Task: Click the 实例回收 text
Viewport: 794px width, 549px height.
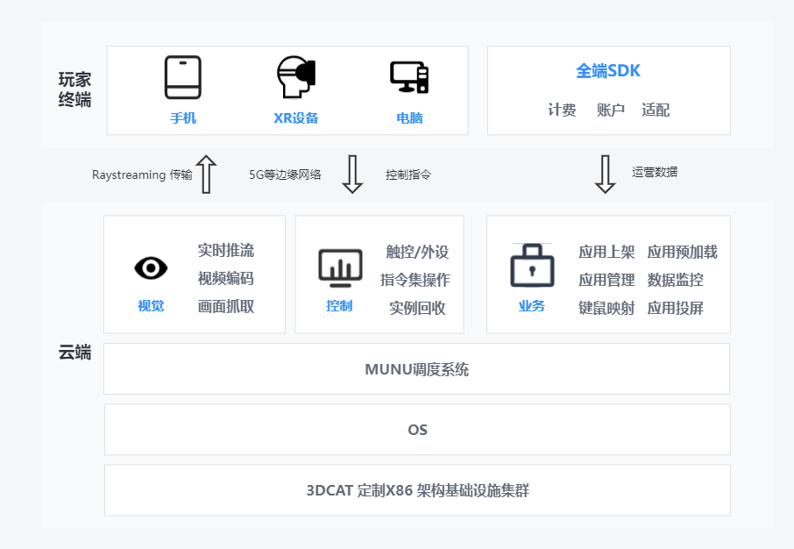Action: click(x=417, y=308)
